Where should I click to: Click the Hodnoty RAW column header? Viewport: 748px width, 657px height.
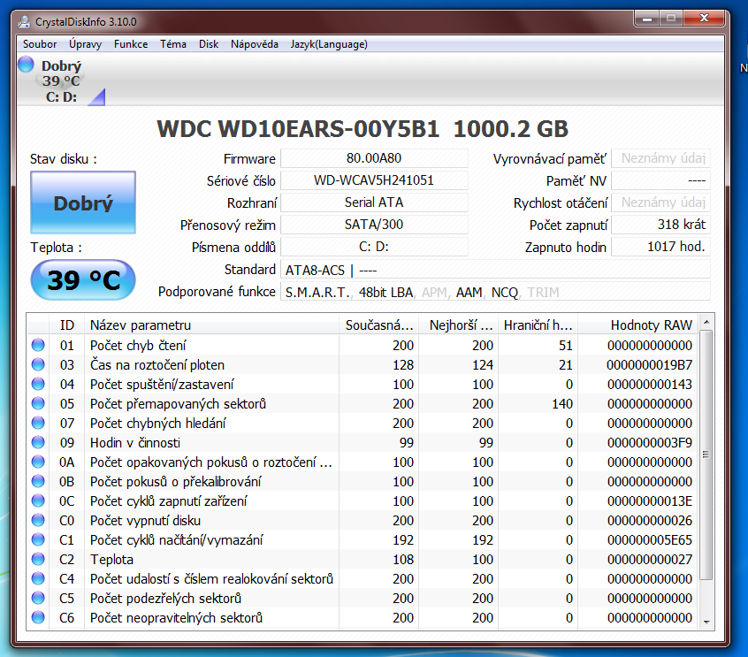point(637,325)
